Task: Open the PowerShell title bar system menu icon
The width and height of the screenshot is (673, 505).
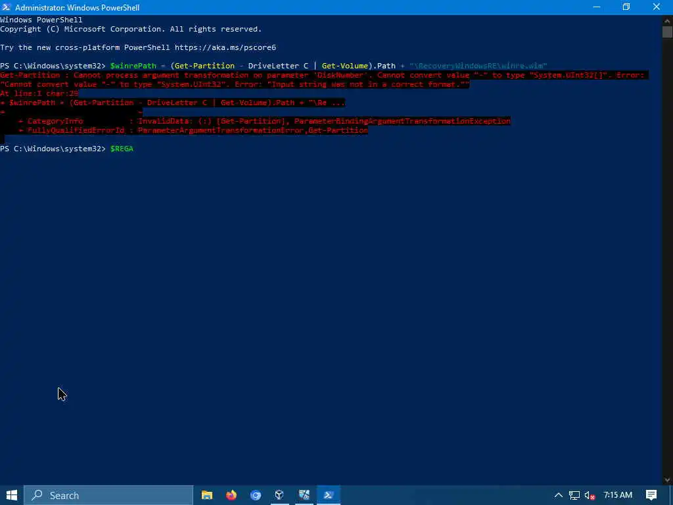Action: coord(7,7)
